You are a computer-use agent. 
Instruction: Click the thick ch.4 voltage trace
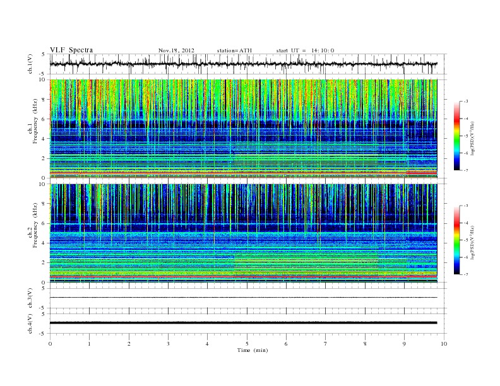point(243,323)
